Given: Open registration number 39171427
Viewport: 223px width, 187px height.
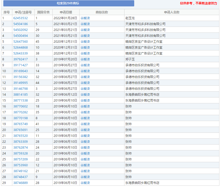Looking at the screenshot, I should [x=21, y=65].
